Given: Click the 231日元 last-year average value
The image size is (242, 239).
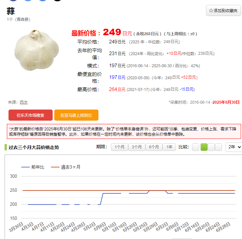Looking at the screenshot, I should coord(117,53).
